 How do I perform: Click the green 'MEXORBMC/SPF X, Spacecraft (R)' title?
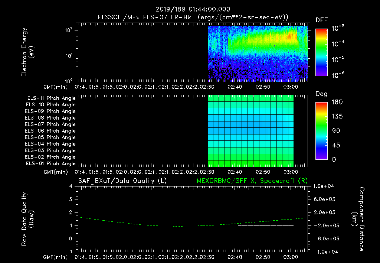[252, 181]
